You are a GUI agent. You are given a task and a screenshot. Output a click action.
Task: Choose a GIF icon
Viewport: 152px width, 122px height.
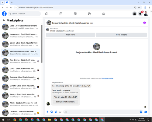(60, 112)
